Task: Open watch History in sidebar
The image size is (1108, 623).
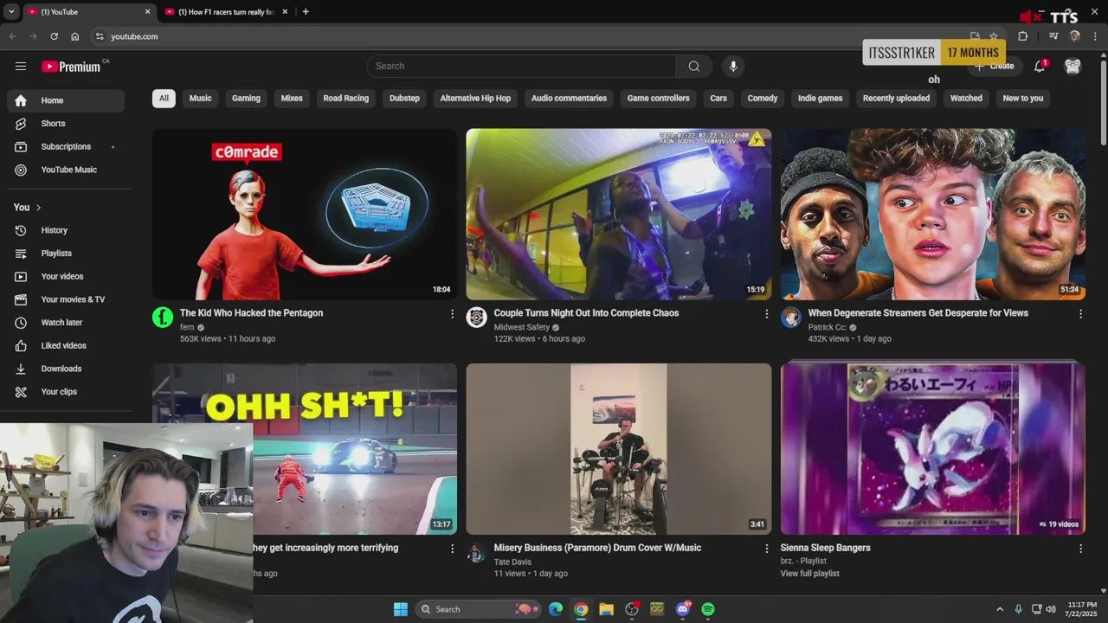Action: click(66, 230)
